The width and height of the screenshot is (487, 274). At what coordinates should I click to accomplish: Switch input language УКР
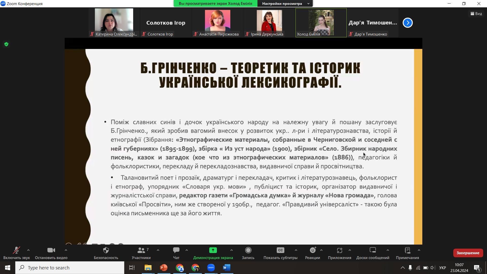coord(442,268)
